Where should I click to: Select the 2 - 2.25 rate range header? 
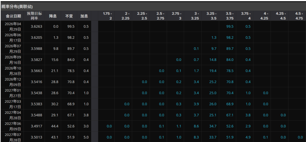[126, 16]
